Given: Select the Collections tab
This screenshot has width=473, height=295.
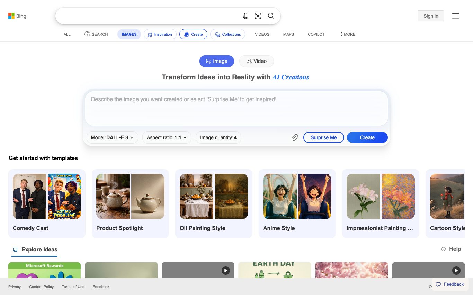Looking at the screenshot, I should [228, 34].
